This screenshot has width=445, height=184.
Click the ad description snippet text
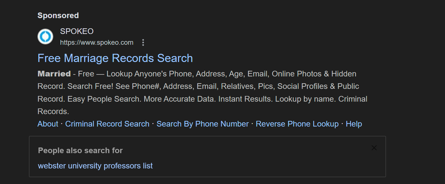[198, 92]
